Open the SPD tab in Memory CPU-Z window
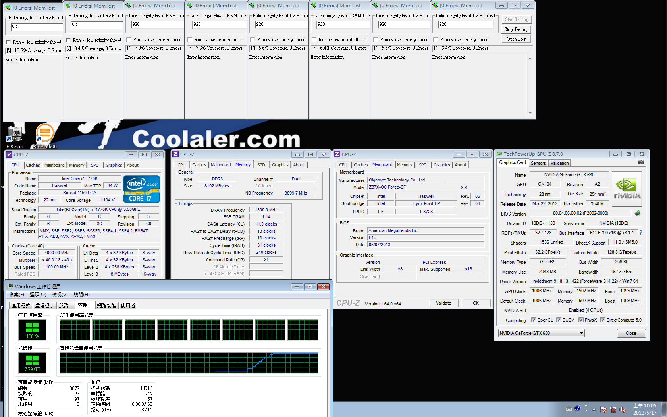The image size is (667, 417). (x=261, y=165)
